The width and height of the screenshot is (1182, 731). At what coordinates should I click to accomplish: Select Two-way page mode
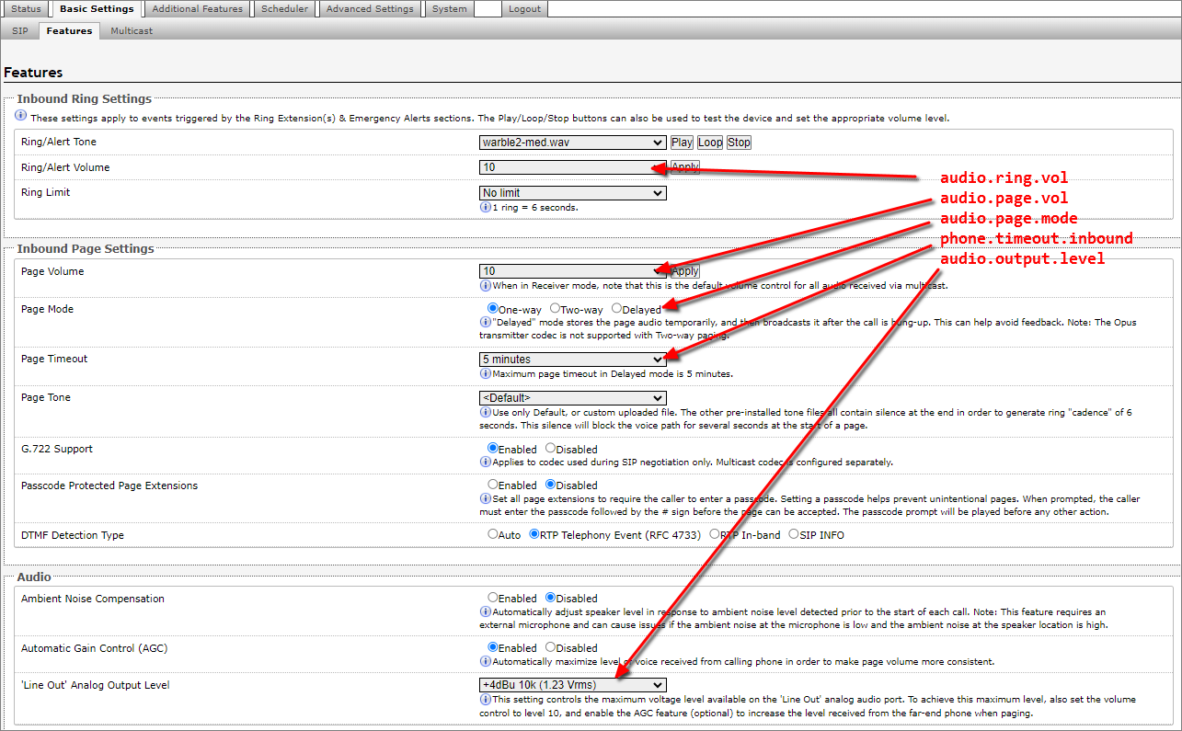tap(556, 309)
